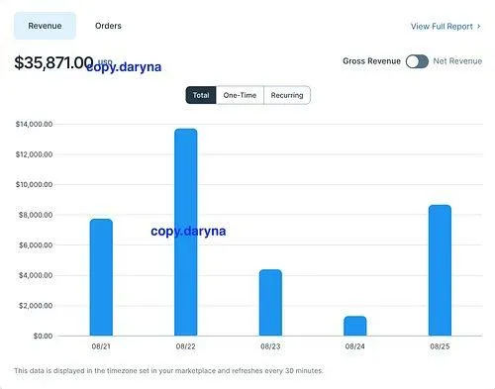Screen dimensions: 495x389
Task: Select the Total segment button
Action: [x=201, y=95]
